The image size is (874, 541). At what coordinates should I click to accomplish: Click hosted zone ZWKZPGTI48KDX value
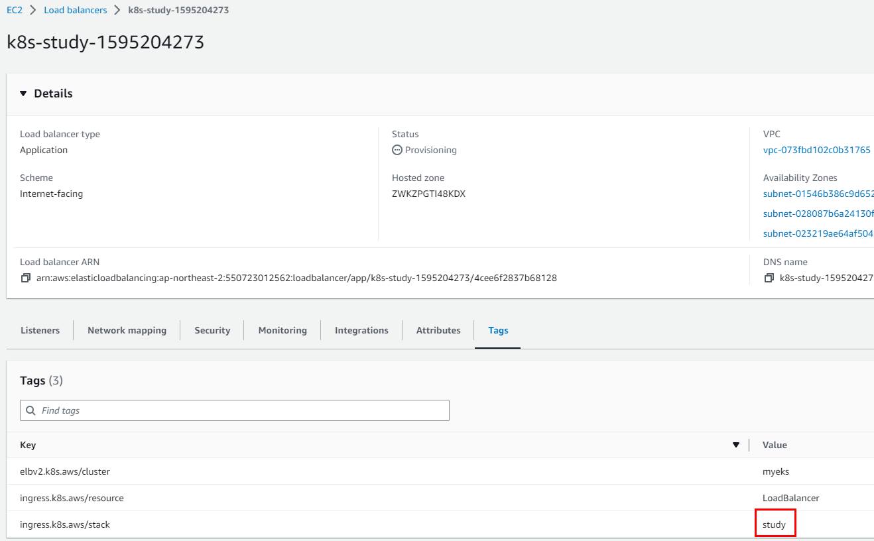click(428, 194)
